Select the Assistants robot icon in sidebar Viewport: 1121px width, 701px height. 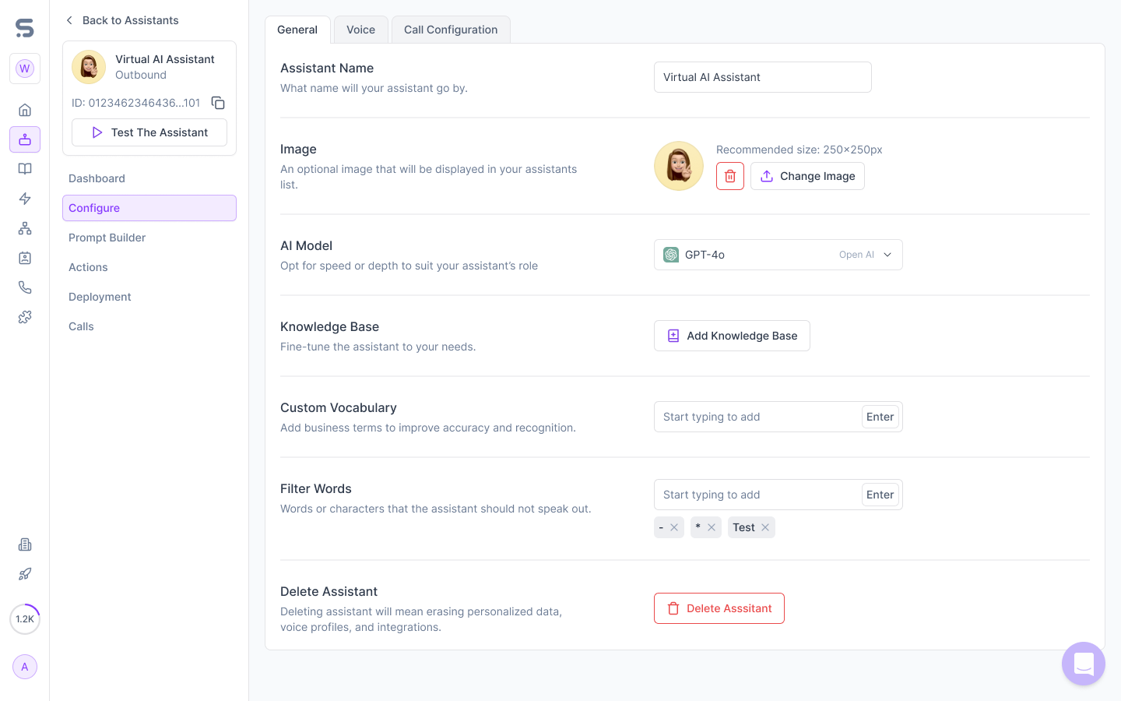click(25, 139)
